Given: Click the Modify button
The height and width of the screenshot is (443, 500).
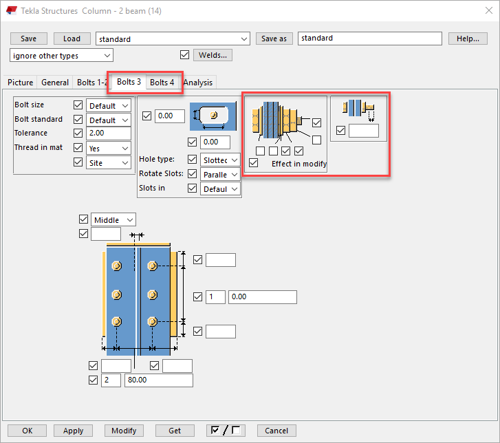Looking at the screenshot, I should tap(124, 431).
